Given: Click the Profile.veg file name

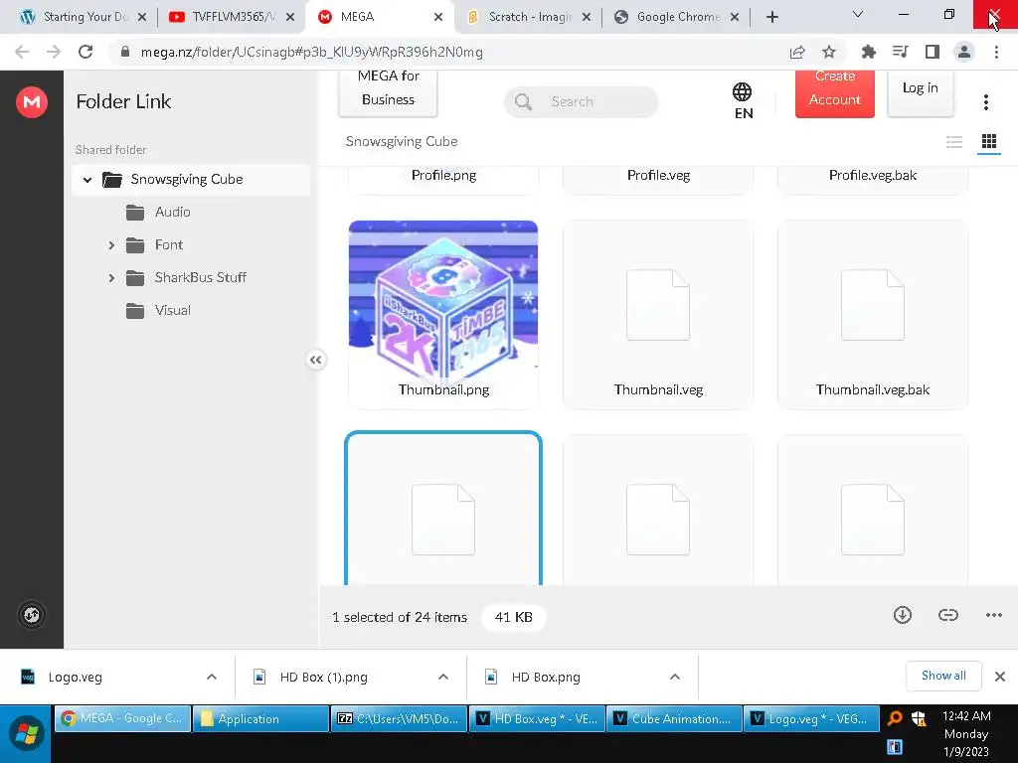Looking at the screenshot, I should click(658, 175).
